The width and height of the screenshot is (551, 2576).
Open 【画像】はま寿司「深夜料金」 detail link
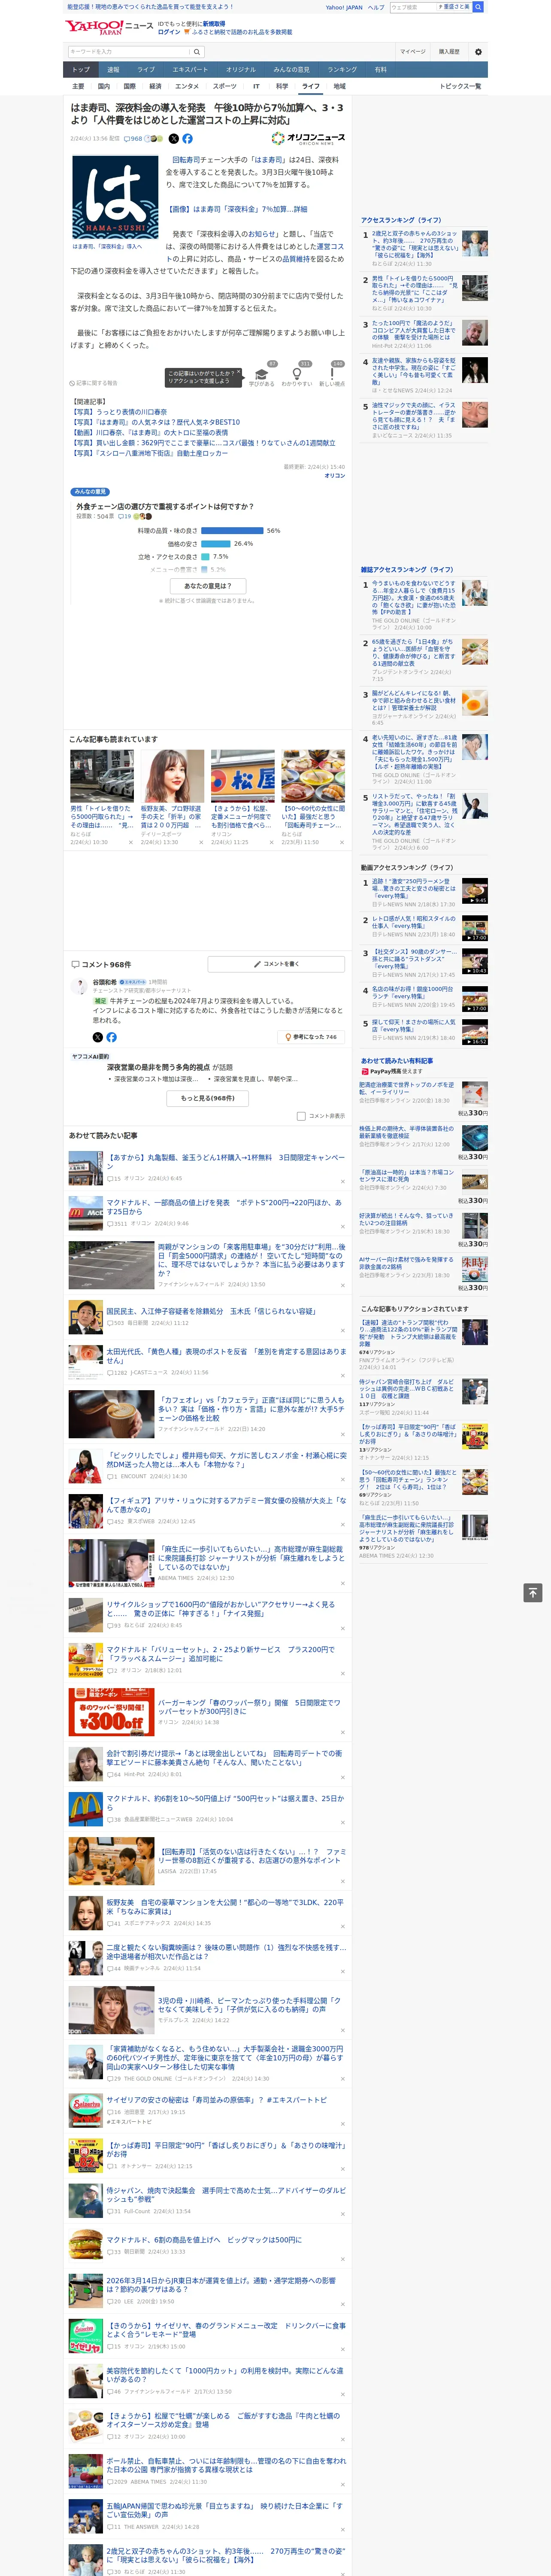point(236,209)
